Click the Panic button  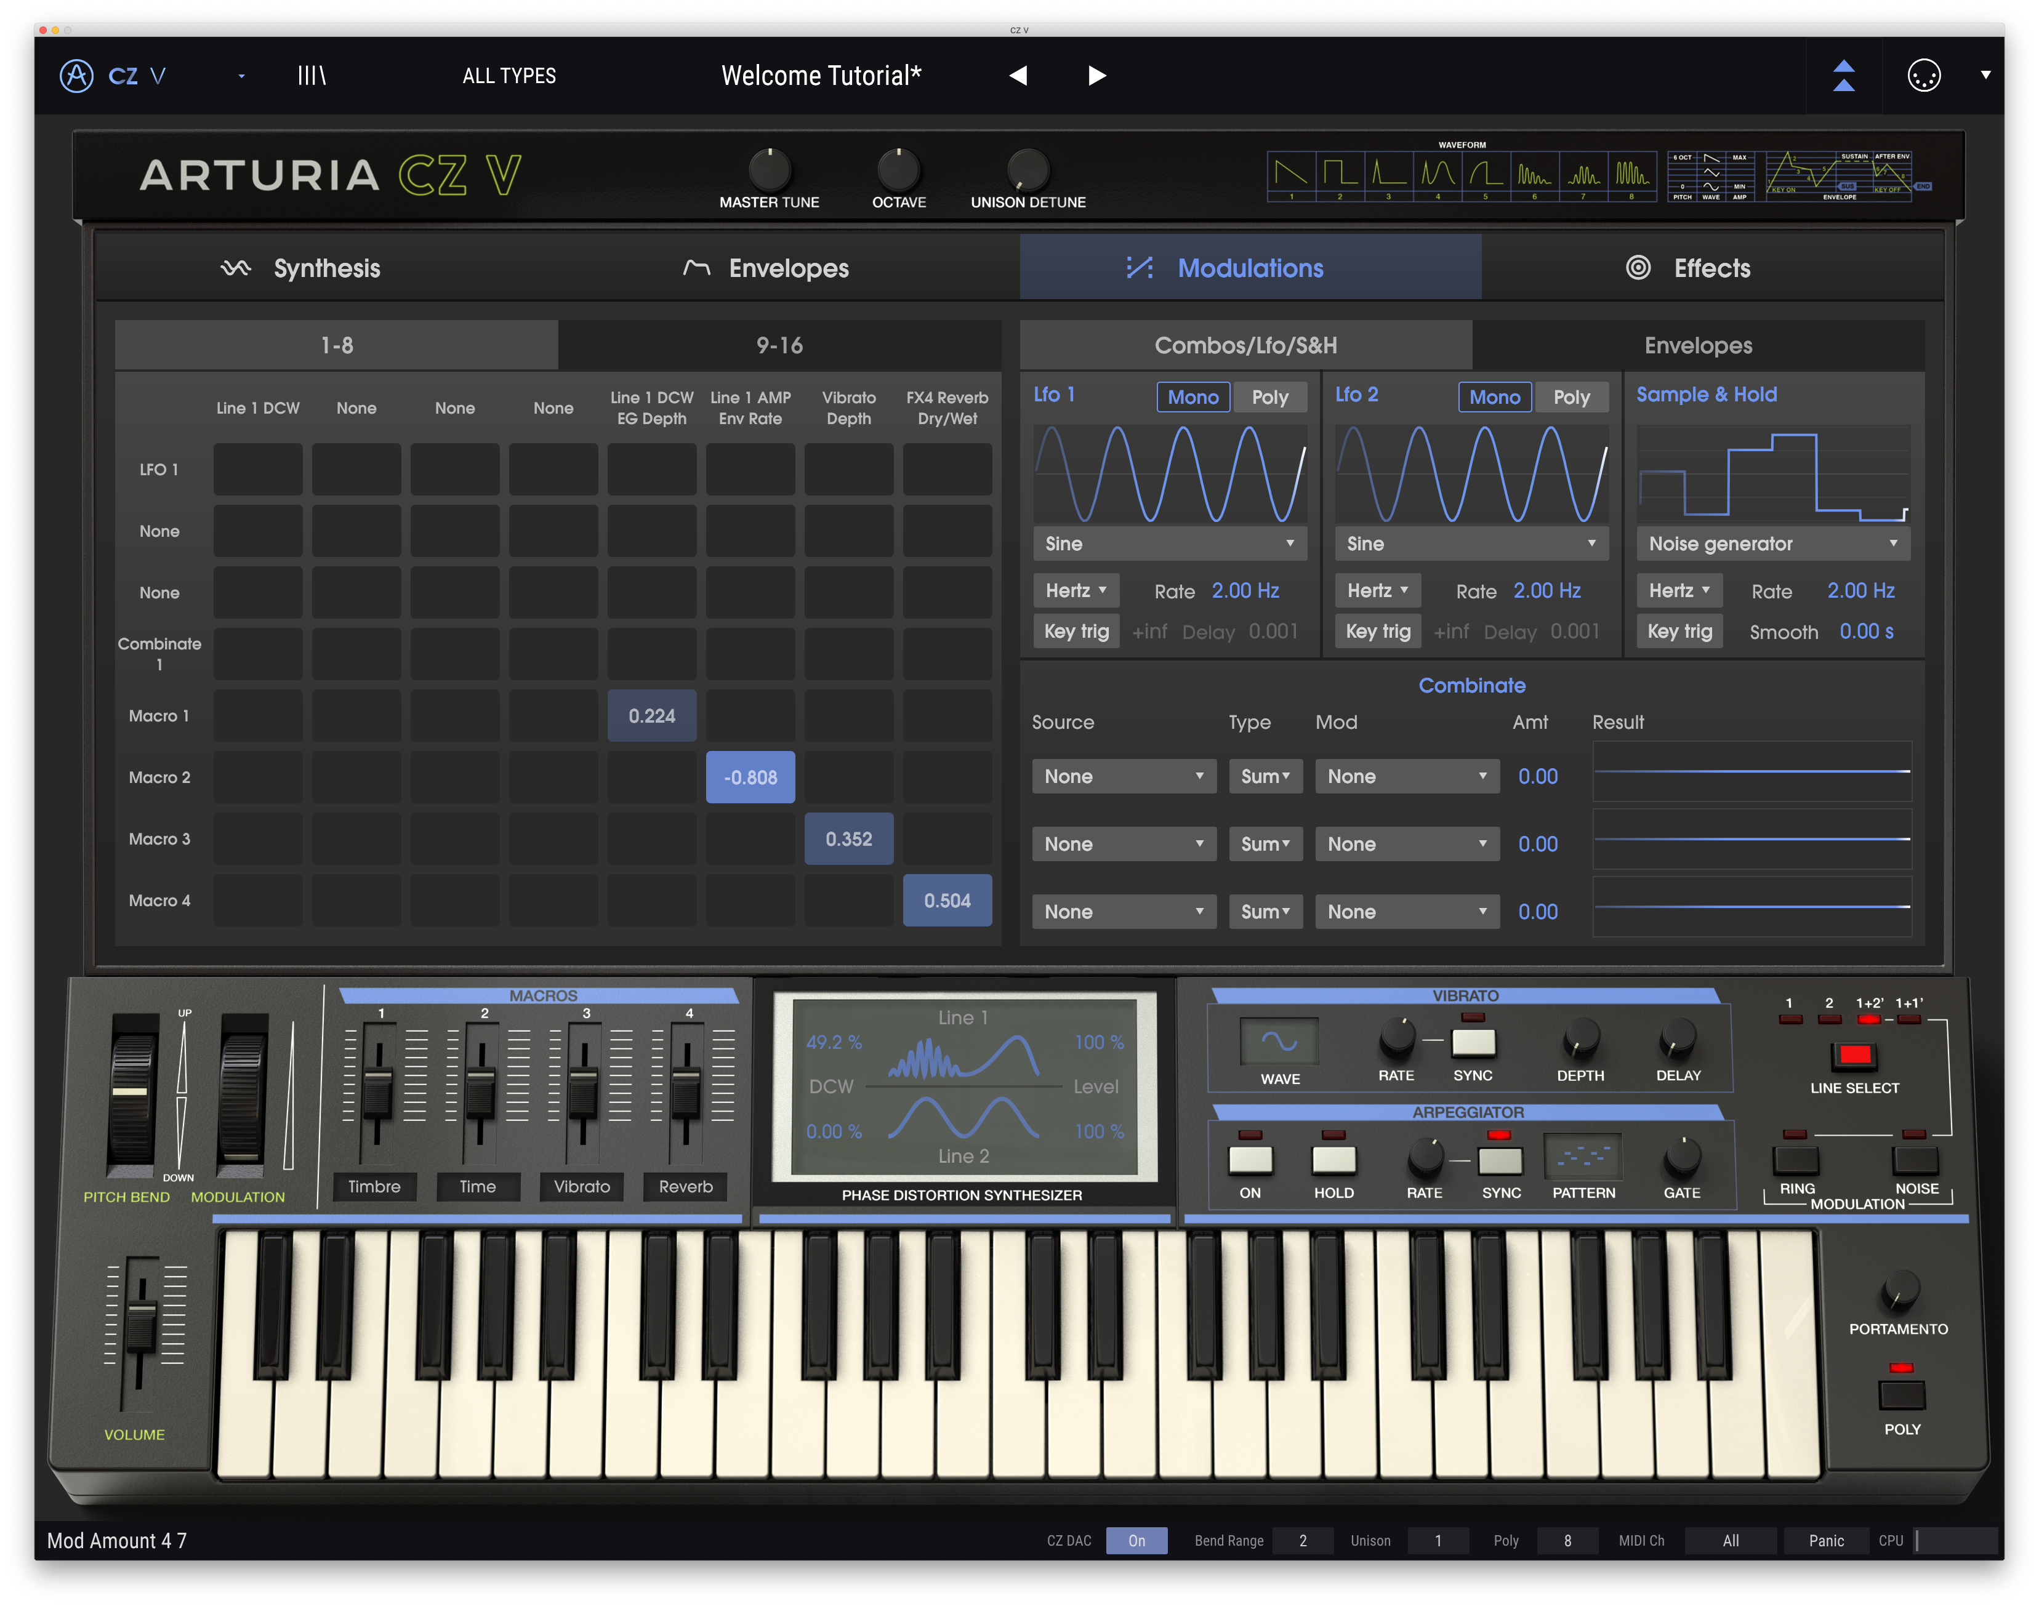1827,1540
